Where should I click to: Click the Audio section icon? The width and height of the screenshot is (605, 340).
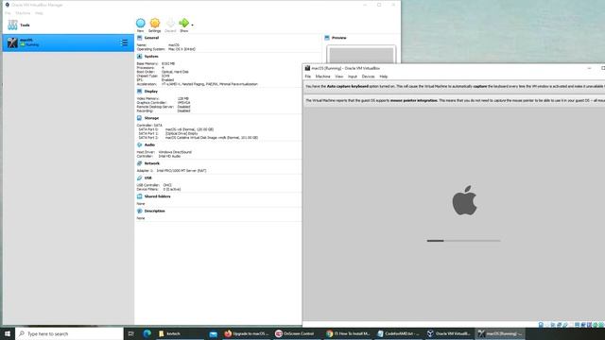(x=139, y=144)
